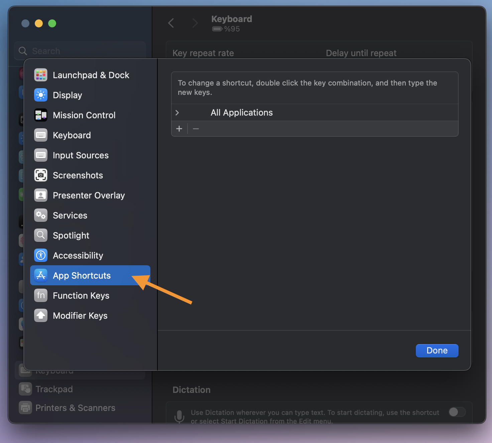The height and width of the screenshot is (443, 492).
Task: Click the Screenshots camera icon
Action: click(41, 175)
